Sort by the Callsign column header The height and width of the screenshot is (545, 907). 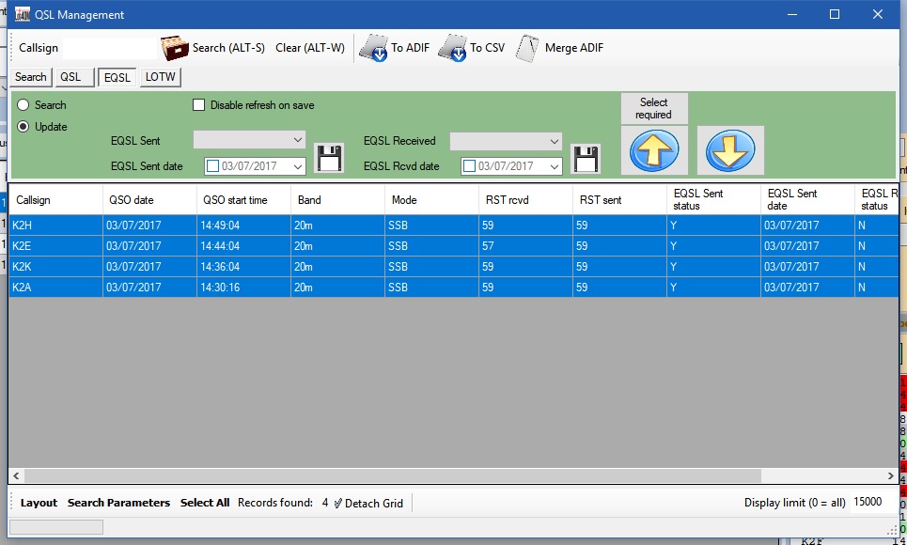pos(56,199)
